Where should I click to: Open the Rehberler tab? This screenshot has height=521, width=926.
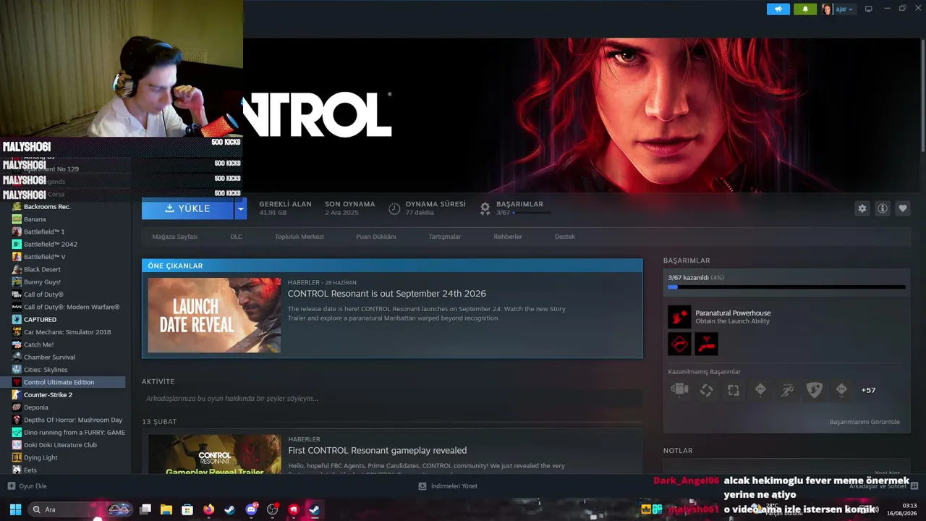point(508,237)
